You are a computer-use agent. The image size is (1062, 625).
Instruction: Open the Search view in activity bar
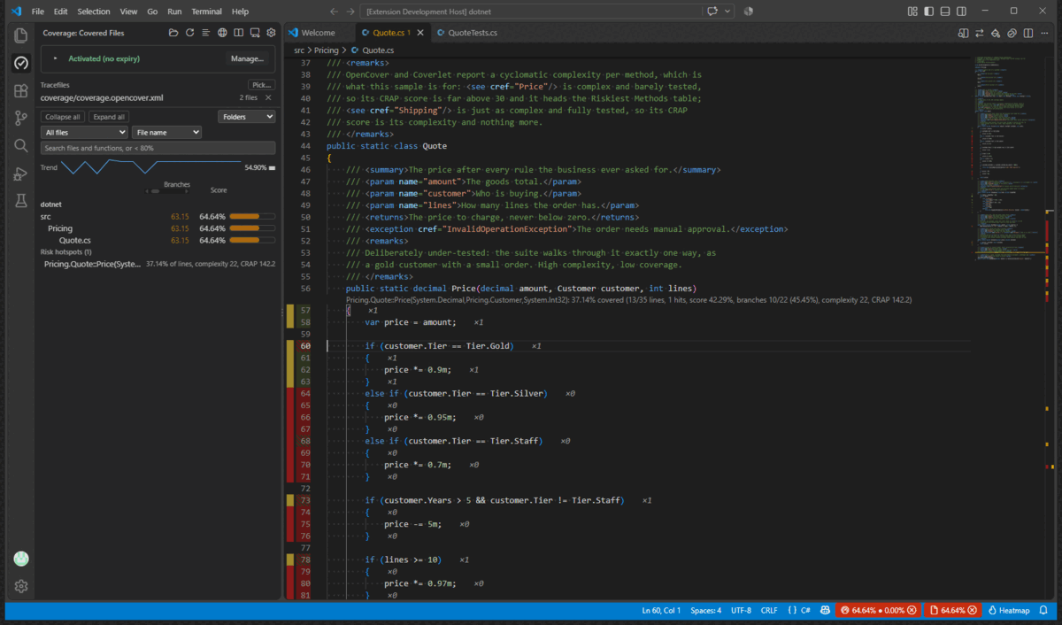[21, 145]
